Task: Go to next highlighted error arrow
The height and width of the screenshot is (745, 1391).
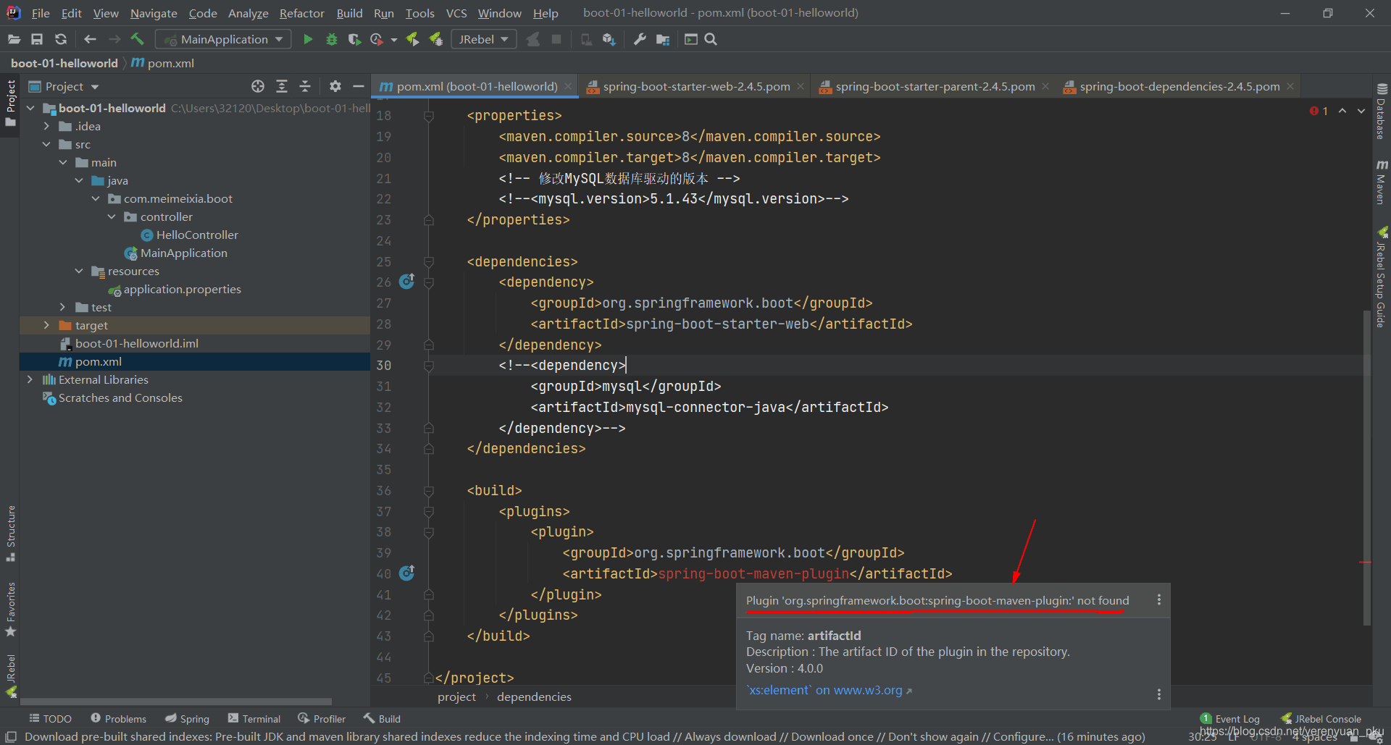Action: (x=1361, y=111)
